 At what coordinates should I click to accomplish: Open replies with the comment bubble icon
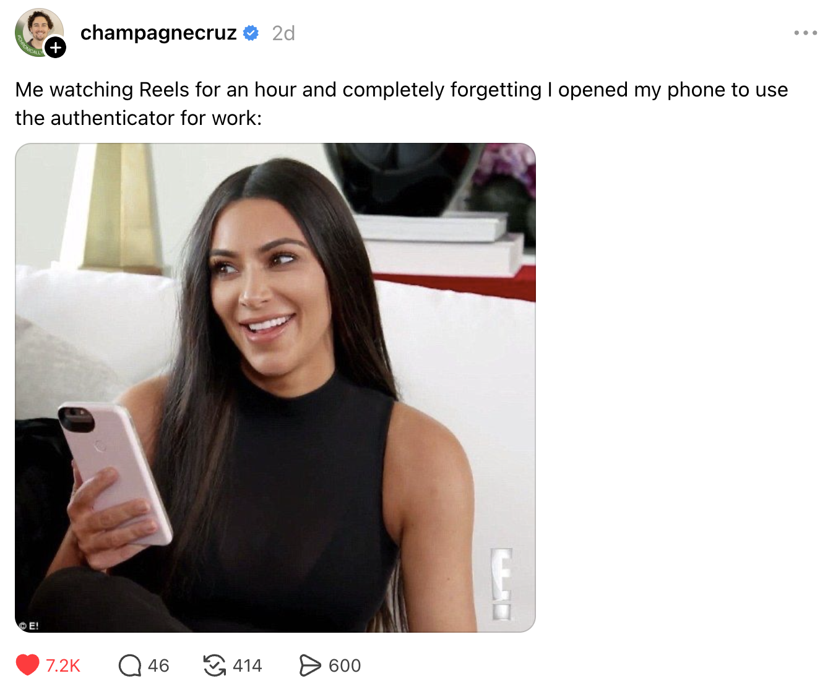coord(130,665)
